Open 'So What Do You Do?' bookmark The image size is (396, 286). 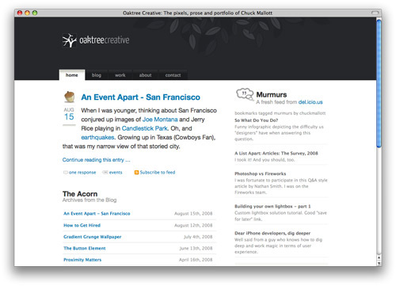pos(257,120)
